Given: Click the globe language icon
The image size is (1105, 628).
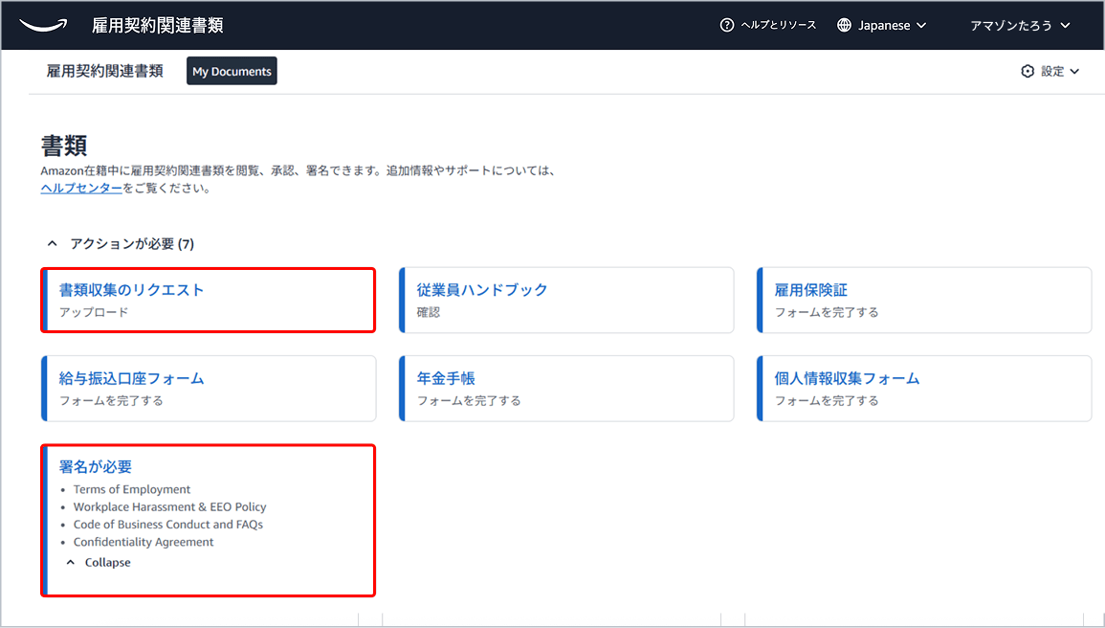Looking at the screenshot, I should point(844,25).
